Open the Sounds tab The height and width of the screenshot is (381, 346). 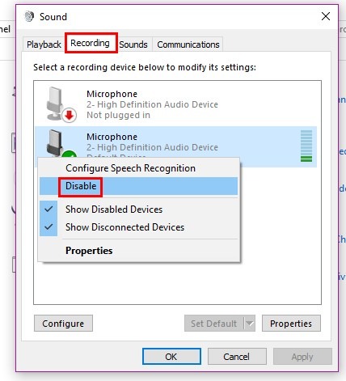(133, 44)
